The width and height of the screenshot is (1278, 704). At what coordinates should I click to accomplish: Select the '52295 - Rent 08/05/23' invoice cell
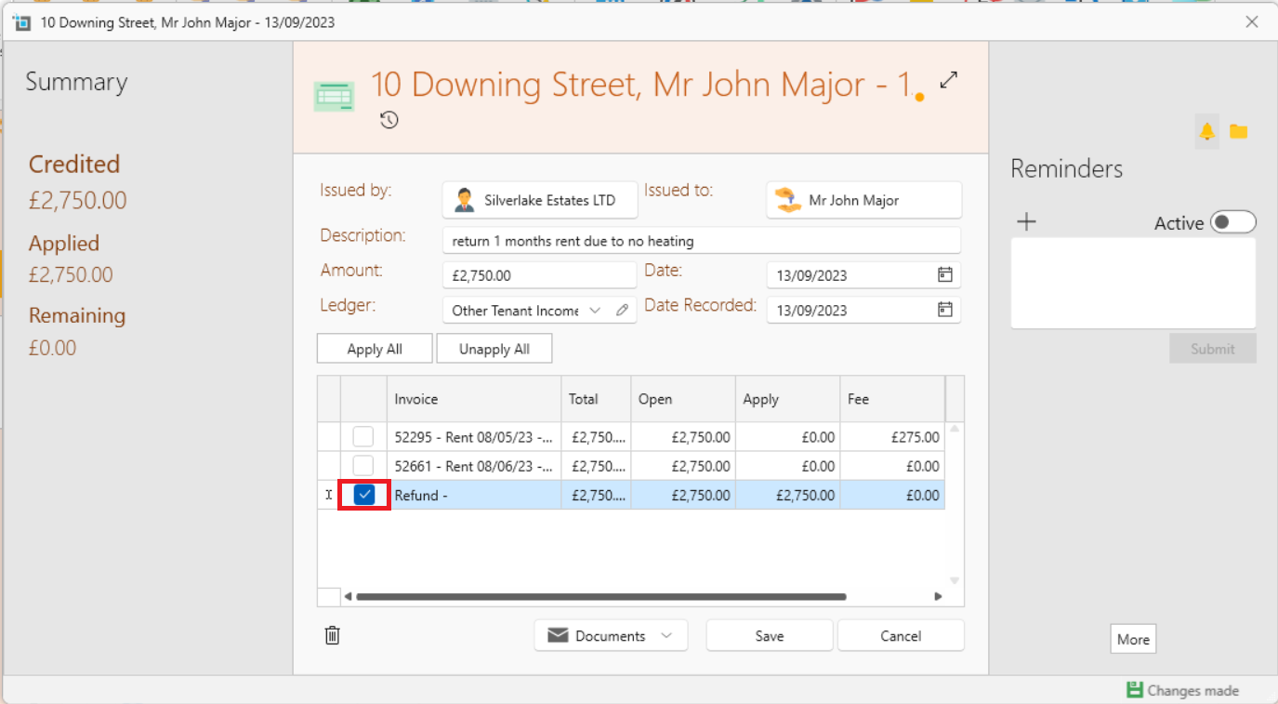(474, 437)
